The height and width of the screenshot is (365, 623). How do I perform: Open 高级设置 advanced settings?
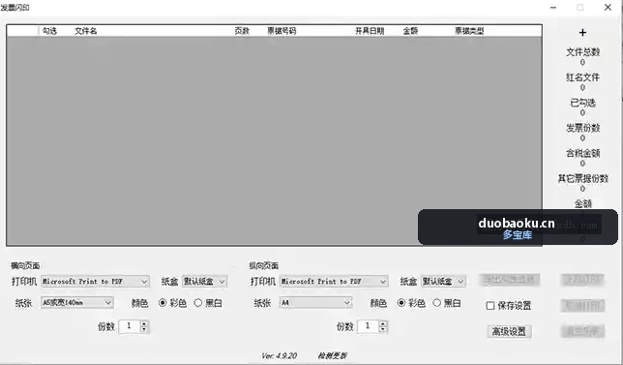(x=509, y=331)
